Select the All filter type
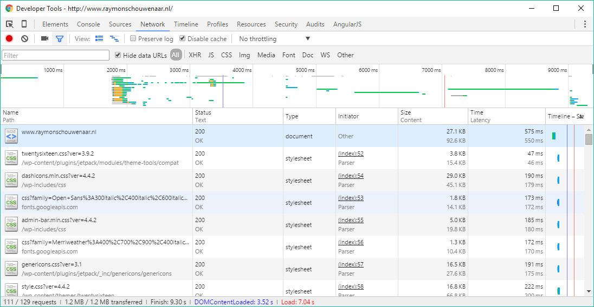Image resolution: width=594 pixels, height=307 pixels. (x=176, y=55)
